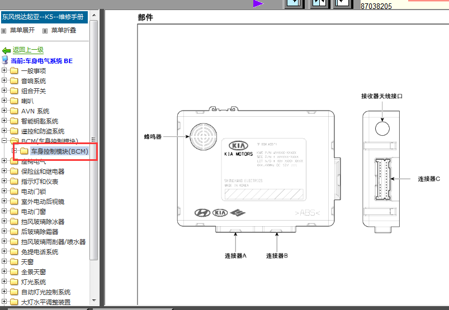Expand the 遥控和防盗系统 node
Screen dimensions: 449x310
tap(4, 131)
